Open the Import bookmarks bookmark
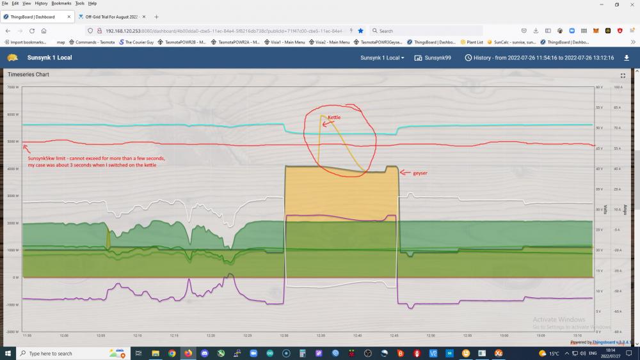This screenshot has width=640, height=360. (x=26, y=42)
